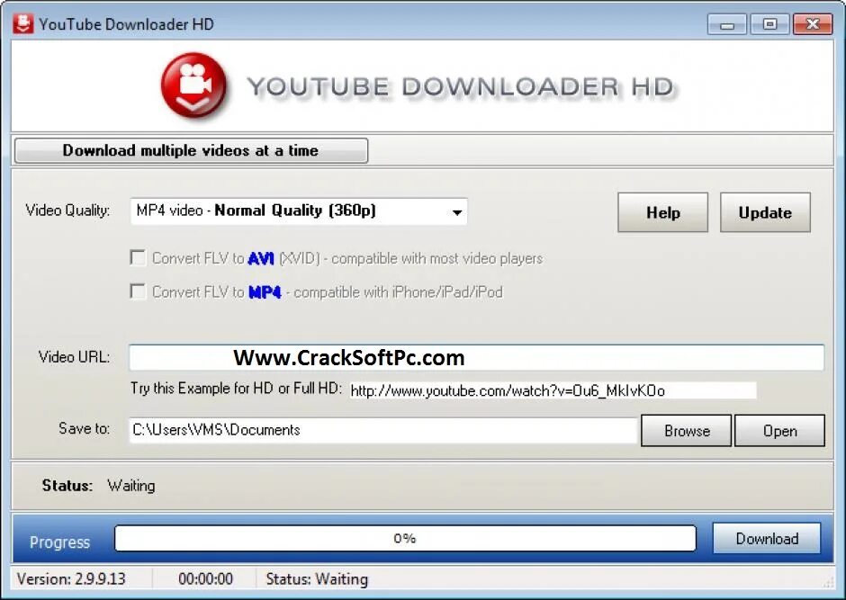The width and height of the screenshot is (846, 600).
Task: Minimize the YouTube Downloader HD window
Action: [727, 24]
